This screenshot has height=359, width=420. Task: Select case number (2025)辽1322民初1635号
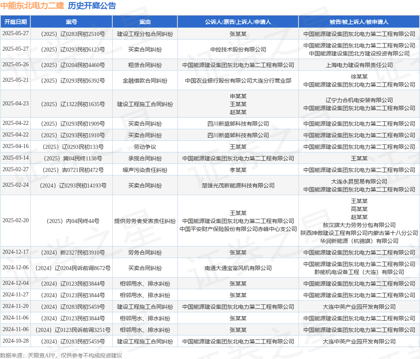(x=72, y=104)
